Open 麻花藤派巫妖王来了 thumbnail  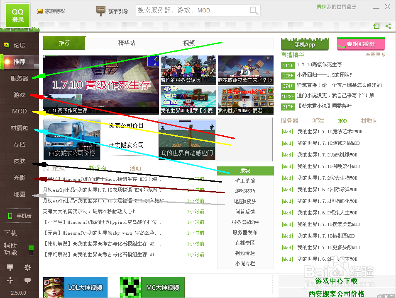[246, 70]
